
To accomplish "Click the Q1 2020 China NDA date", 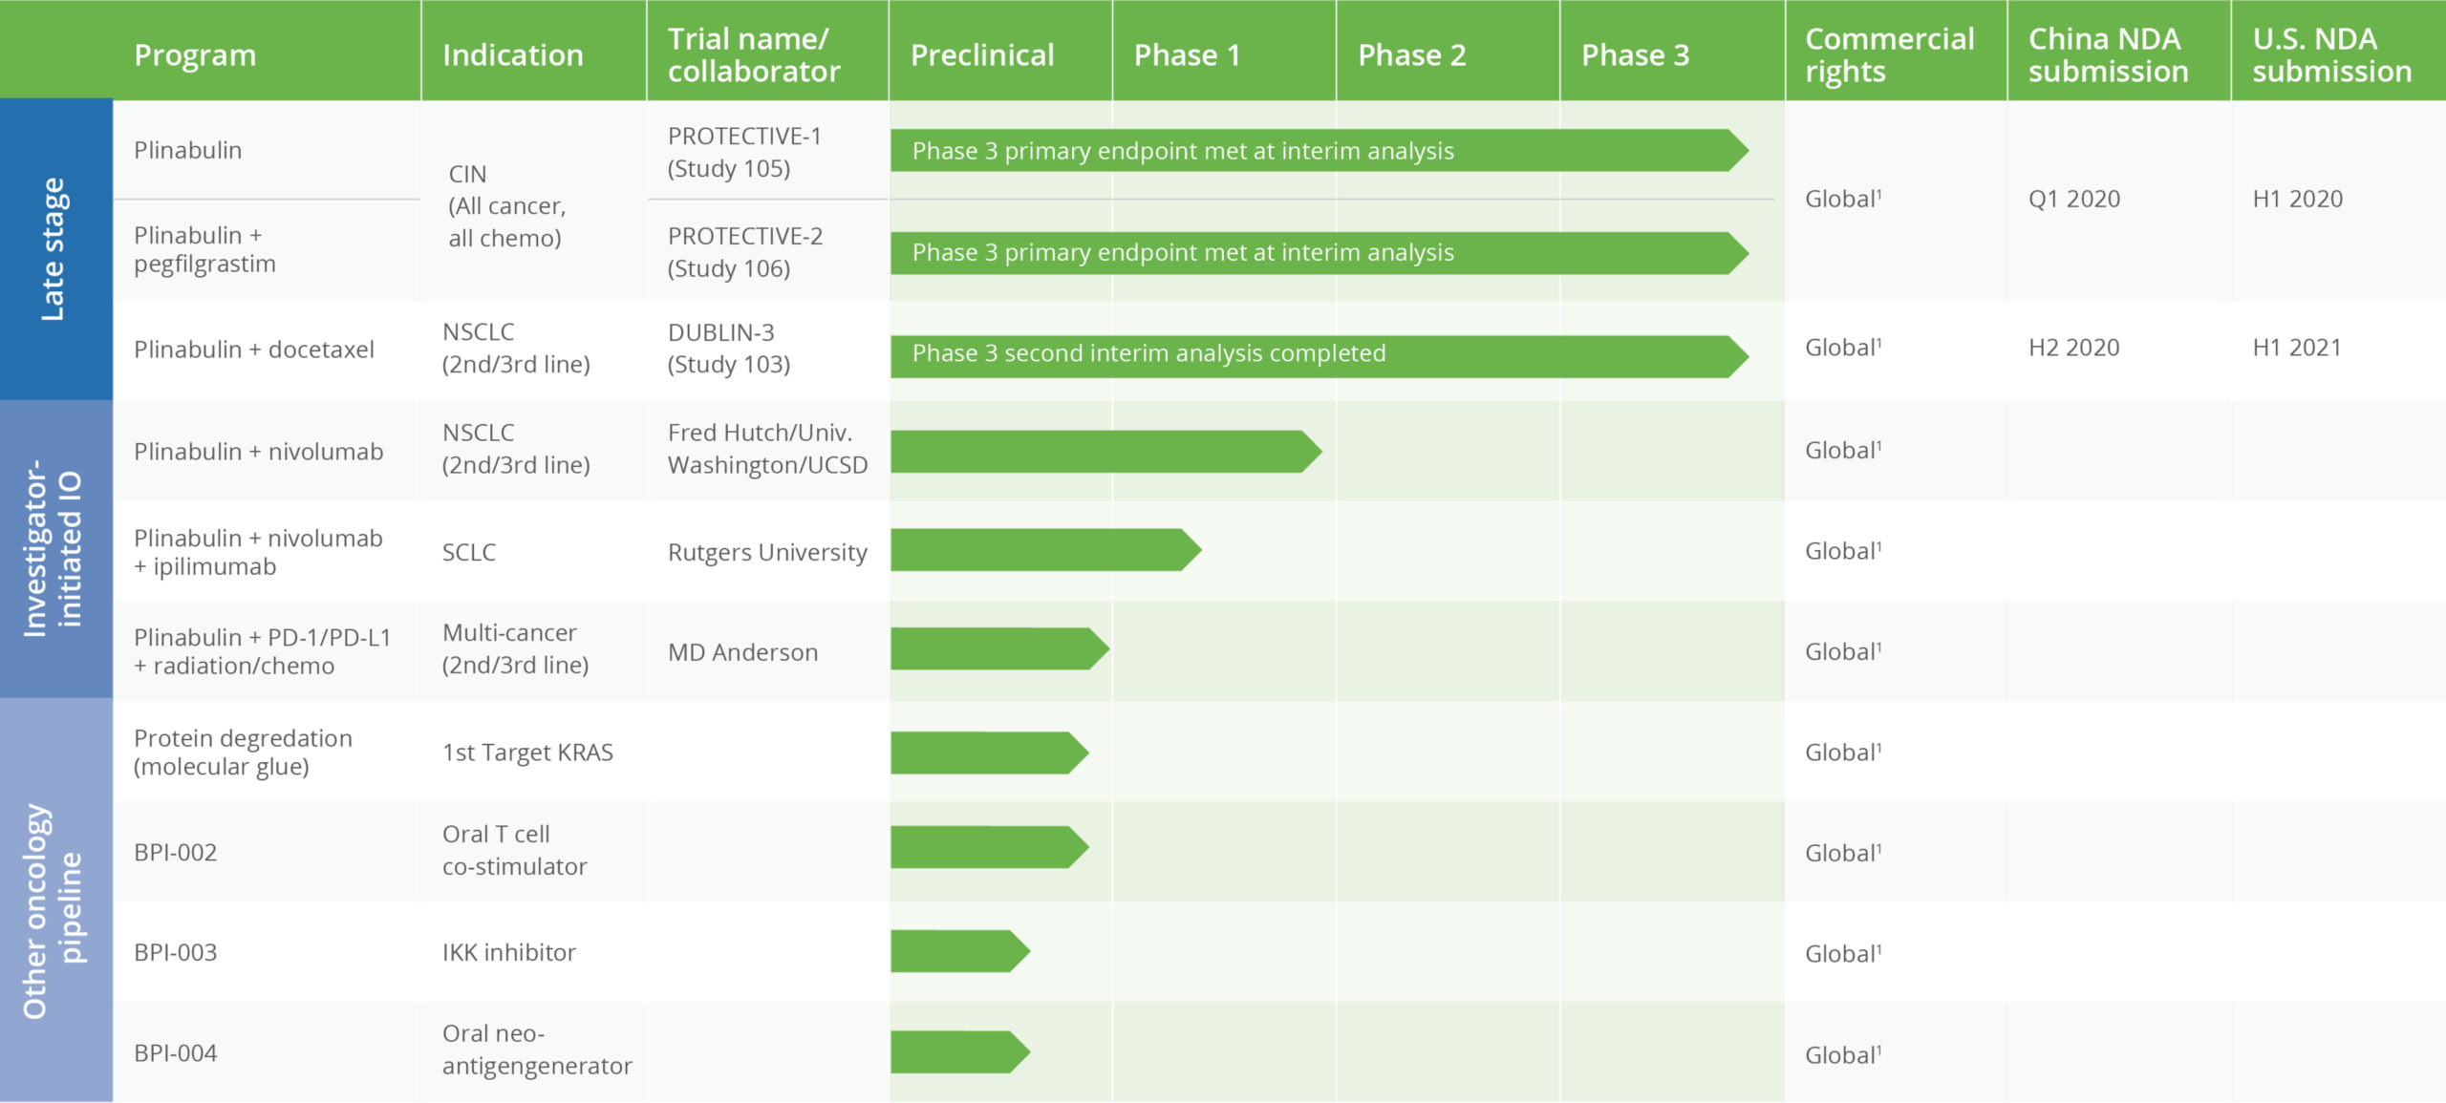I will click(x=2073, y=200).
